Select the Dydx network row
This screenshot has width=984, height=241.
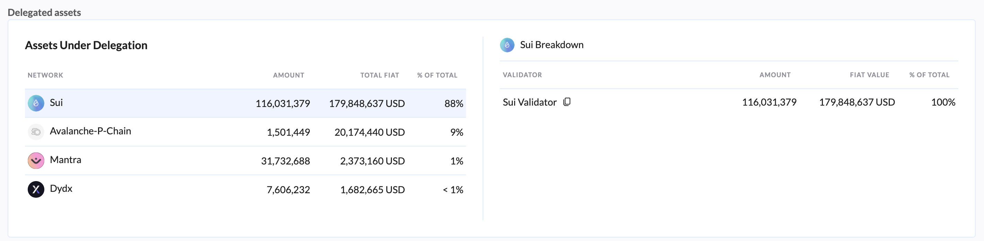tap(245, 189)
